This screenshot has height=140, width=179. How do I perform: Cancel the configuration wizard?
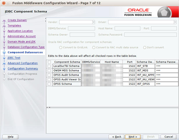pyautogui.click(x=169, y=137)
